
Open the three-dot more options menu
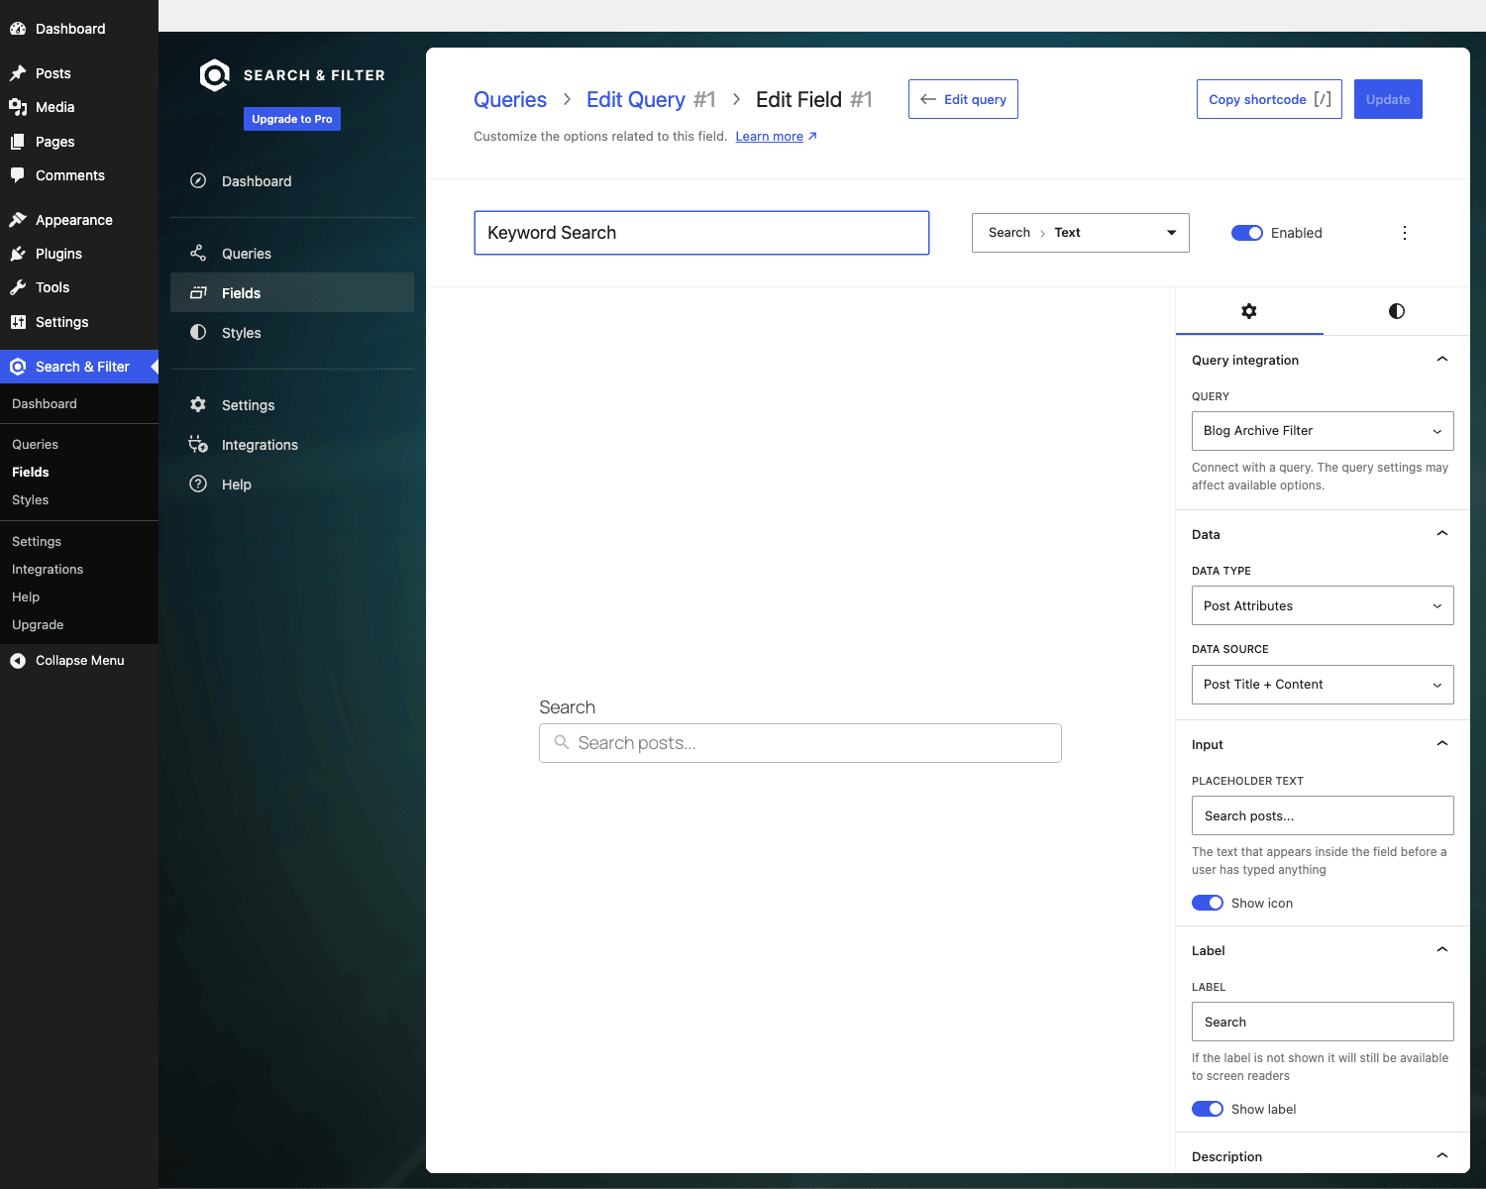coord(1404,233)
